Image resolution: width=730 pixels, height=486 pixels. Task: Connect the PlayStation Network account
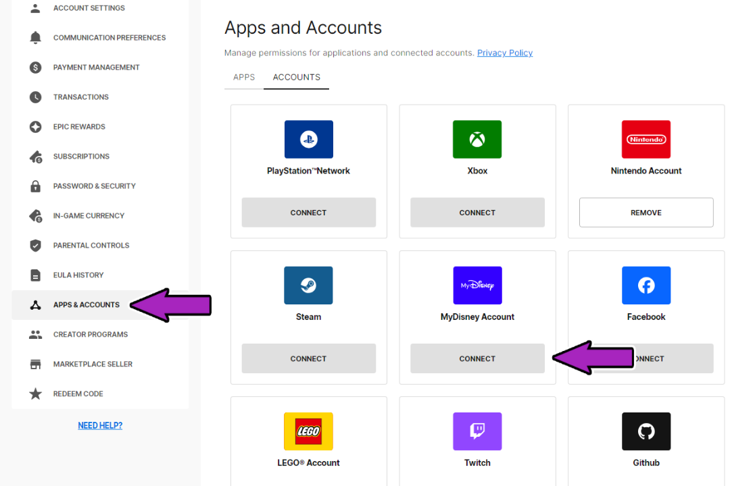tap(308, 213)
